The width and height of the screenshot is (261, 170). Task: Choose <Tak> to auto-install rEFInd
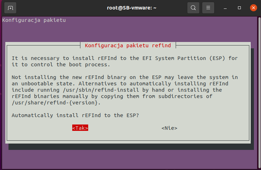click(80, 128)
